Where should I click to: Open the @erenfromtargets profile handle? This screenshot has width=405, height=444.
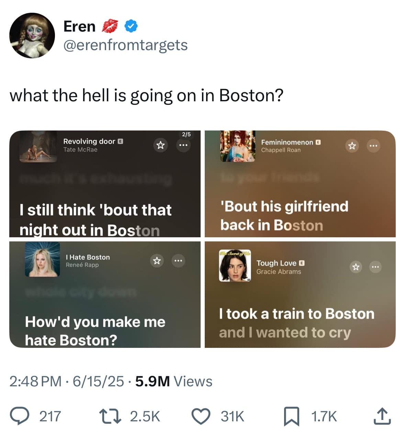[x=125, y=45]
